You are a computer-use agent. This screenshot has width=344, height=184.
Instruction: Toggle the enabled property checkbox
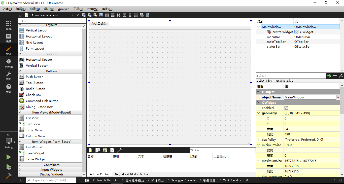pos(286,108)
